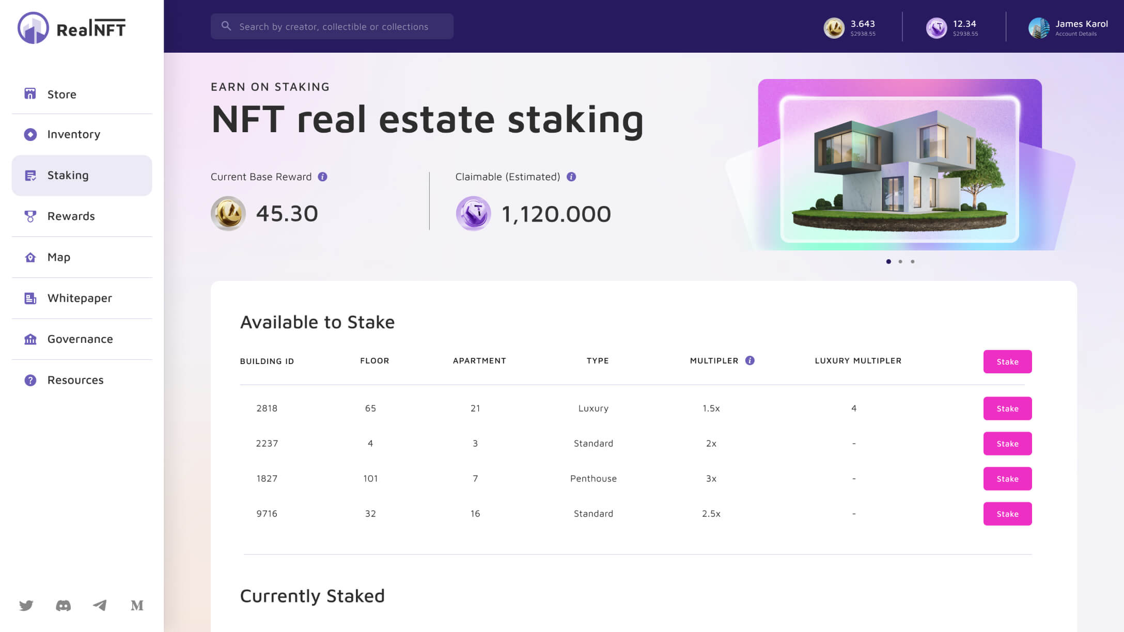
Task: Switch to the second carousel slide dot
Action: point(900,262)
